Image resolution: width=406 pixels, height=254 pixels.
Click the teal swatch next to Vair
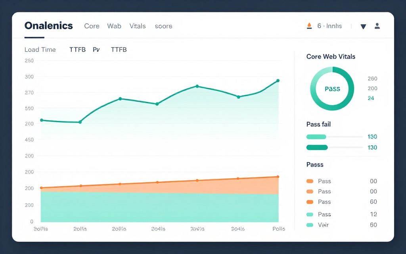click(310, 225)
